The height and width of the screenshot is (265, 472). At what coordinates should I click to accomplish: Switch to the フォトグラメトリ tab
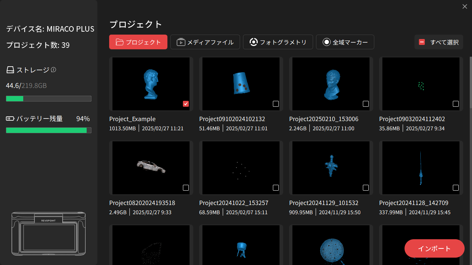pos(278,42)
